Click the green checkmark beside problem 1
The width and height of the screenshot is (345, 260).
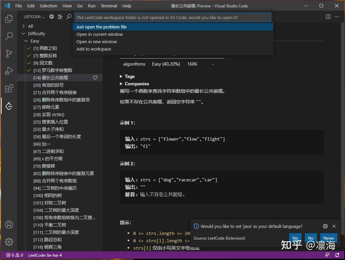[28, 48]
